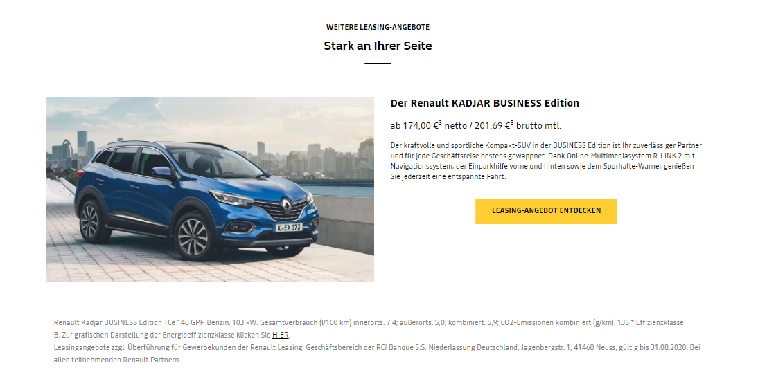Click the Renault diamond logo on the grille

click(x=287, y=205)
